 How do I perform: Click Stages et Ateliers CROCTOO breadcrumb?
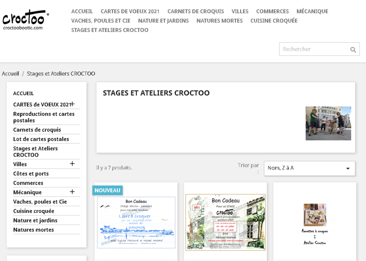coord(61,74)
